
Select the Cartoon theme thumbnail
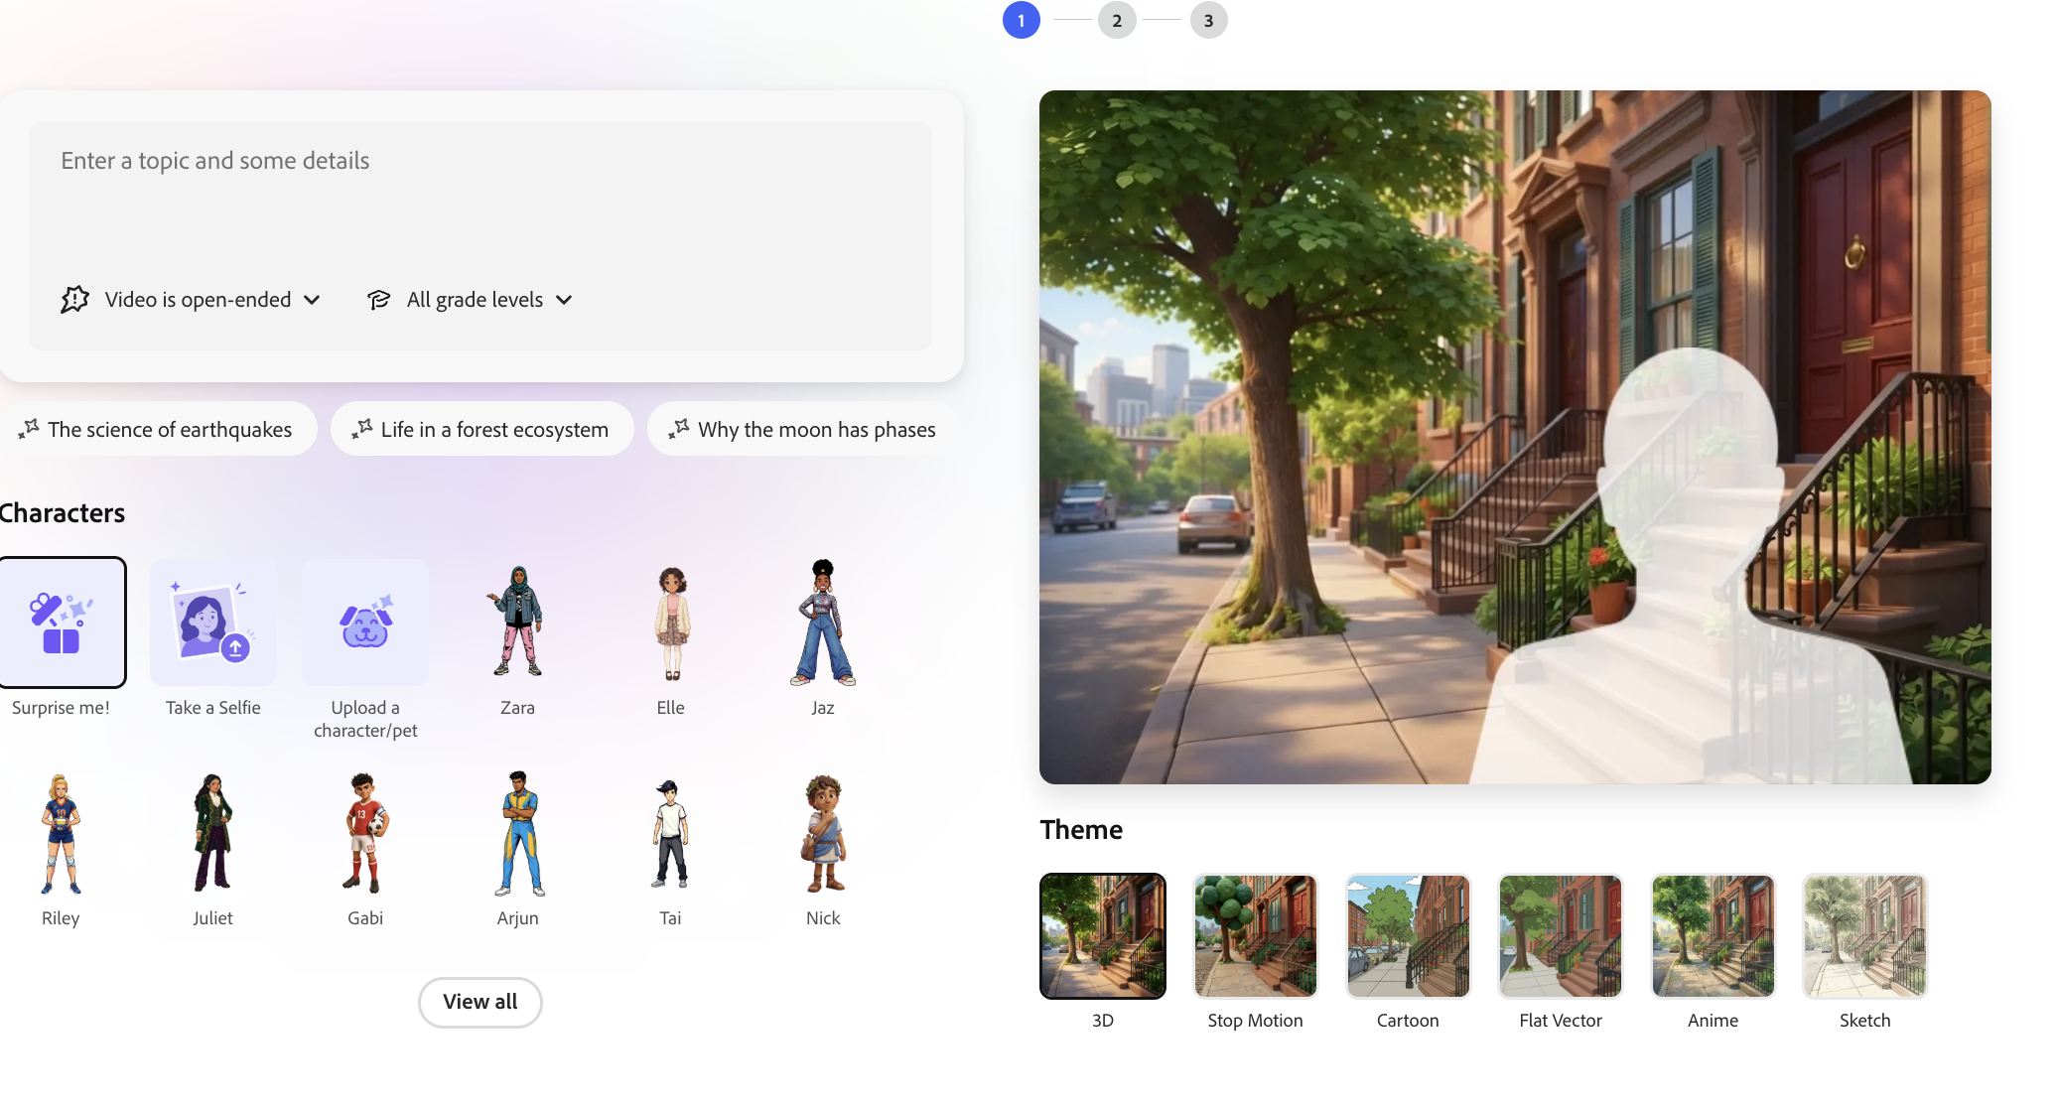(1408, 936)
